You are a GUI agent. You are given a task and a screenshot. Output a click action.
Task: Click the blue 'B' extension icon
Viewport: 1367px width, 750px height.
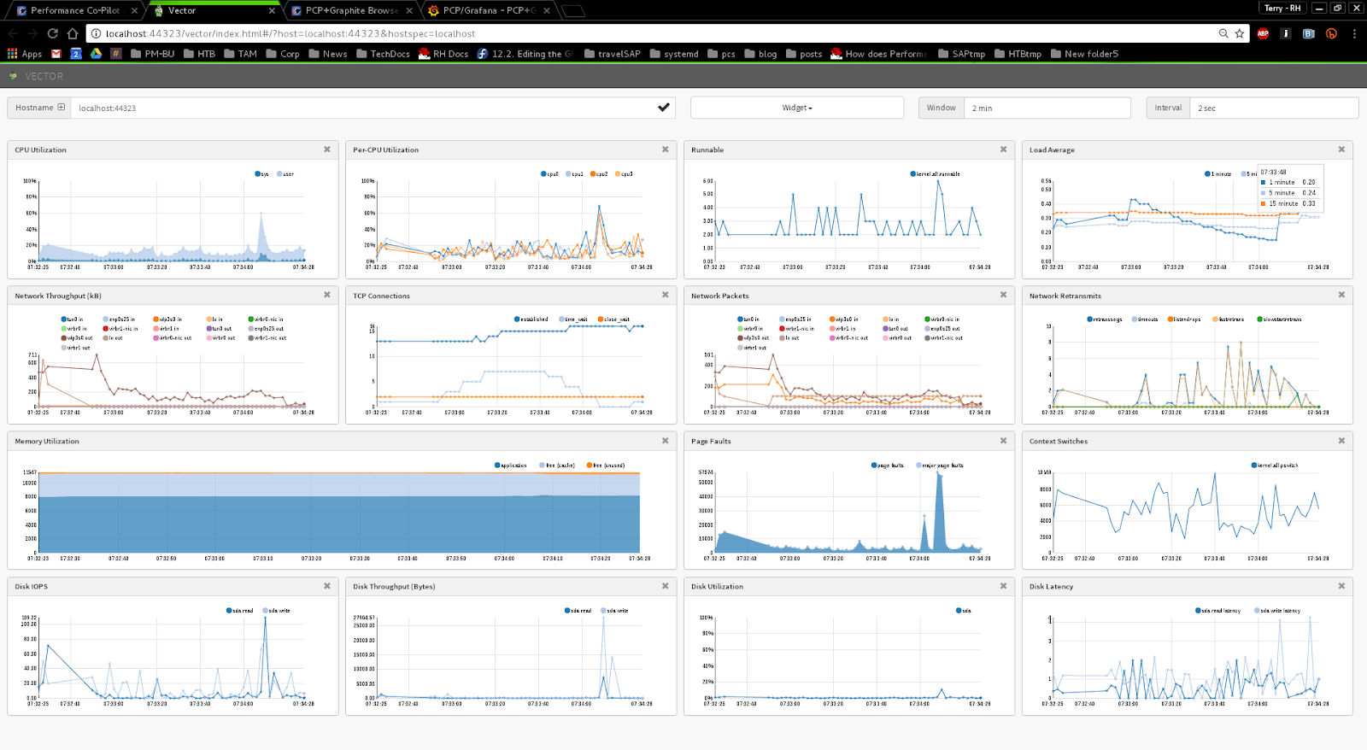pos(1308,33)
